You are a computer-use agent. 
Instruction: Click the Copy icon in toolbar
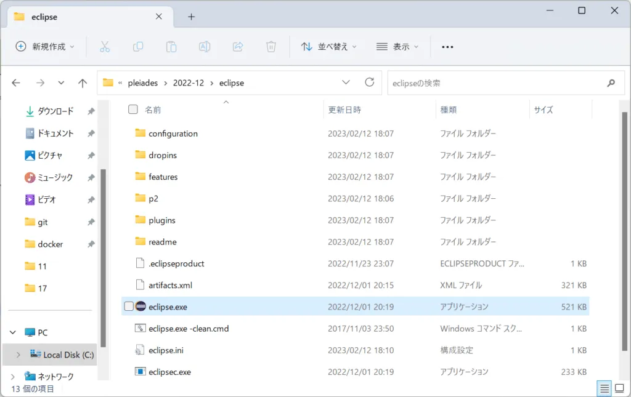point(138,47)
